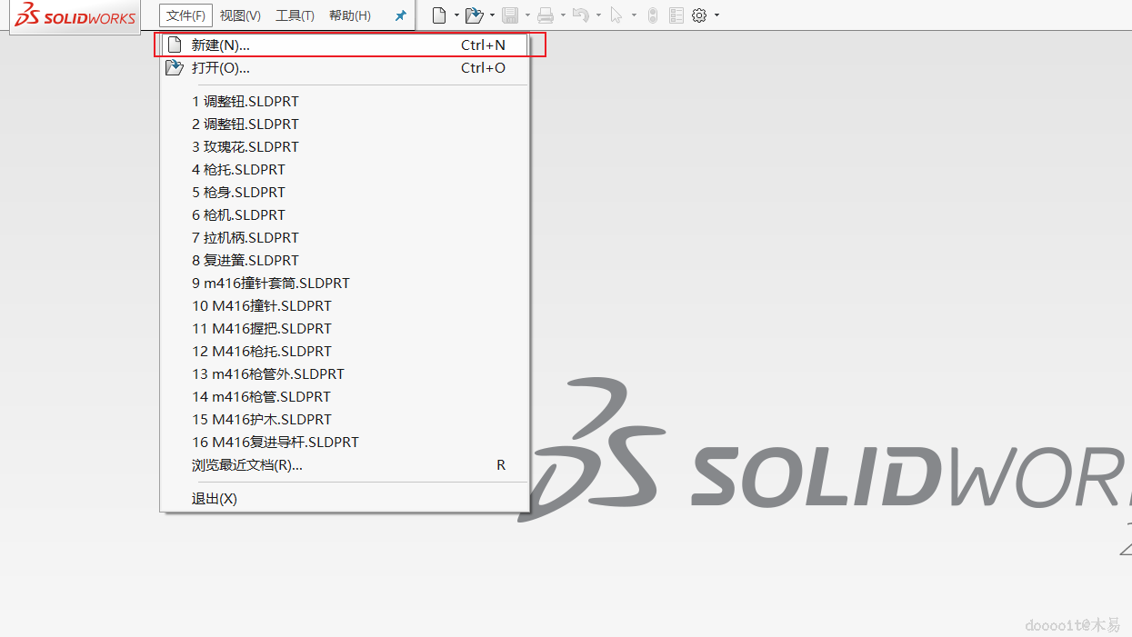
Task: Click the Rebuild traffic light icon
Action: pyautogui.click(x=652, y=15)
